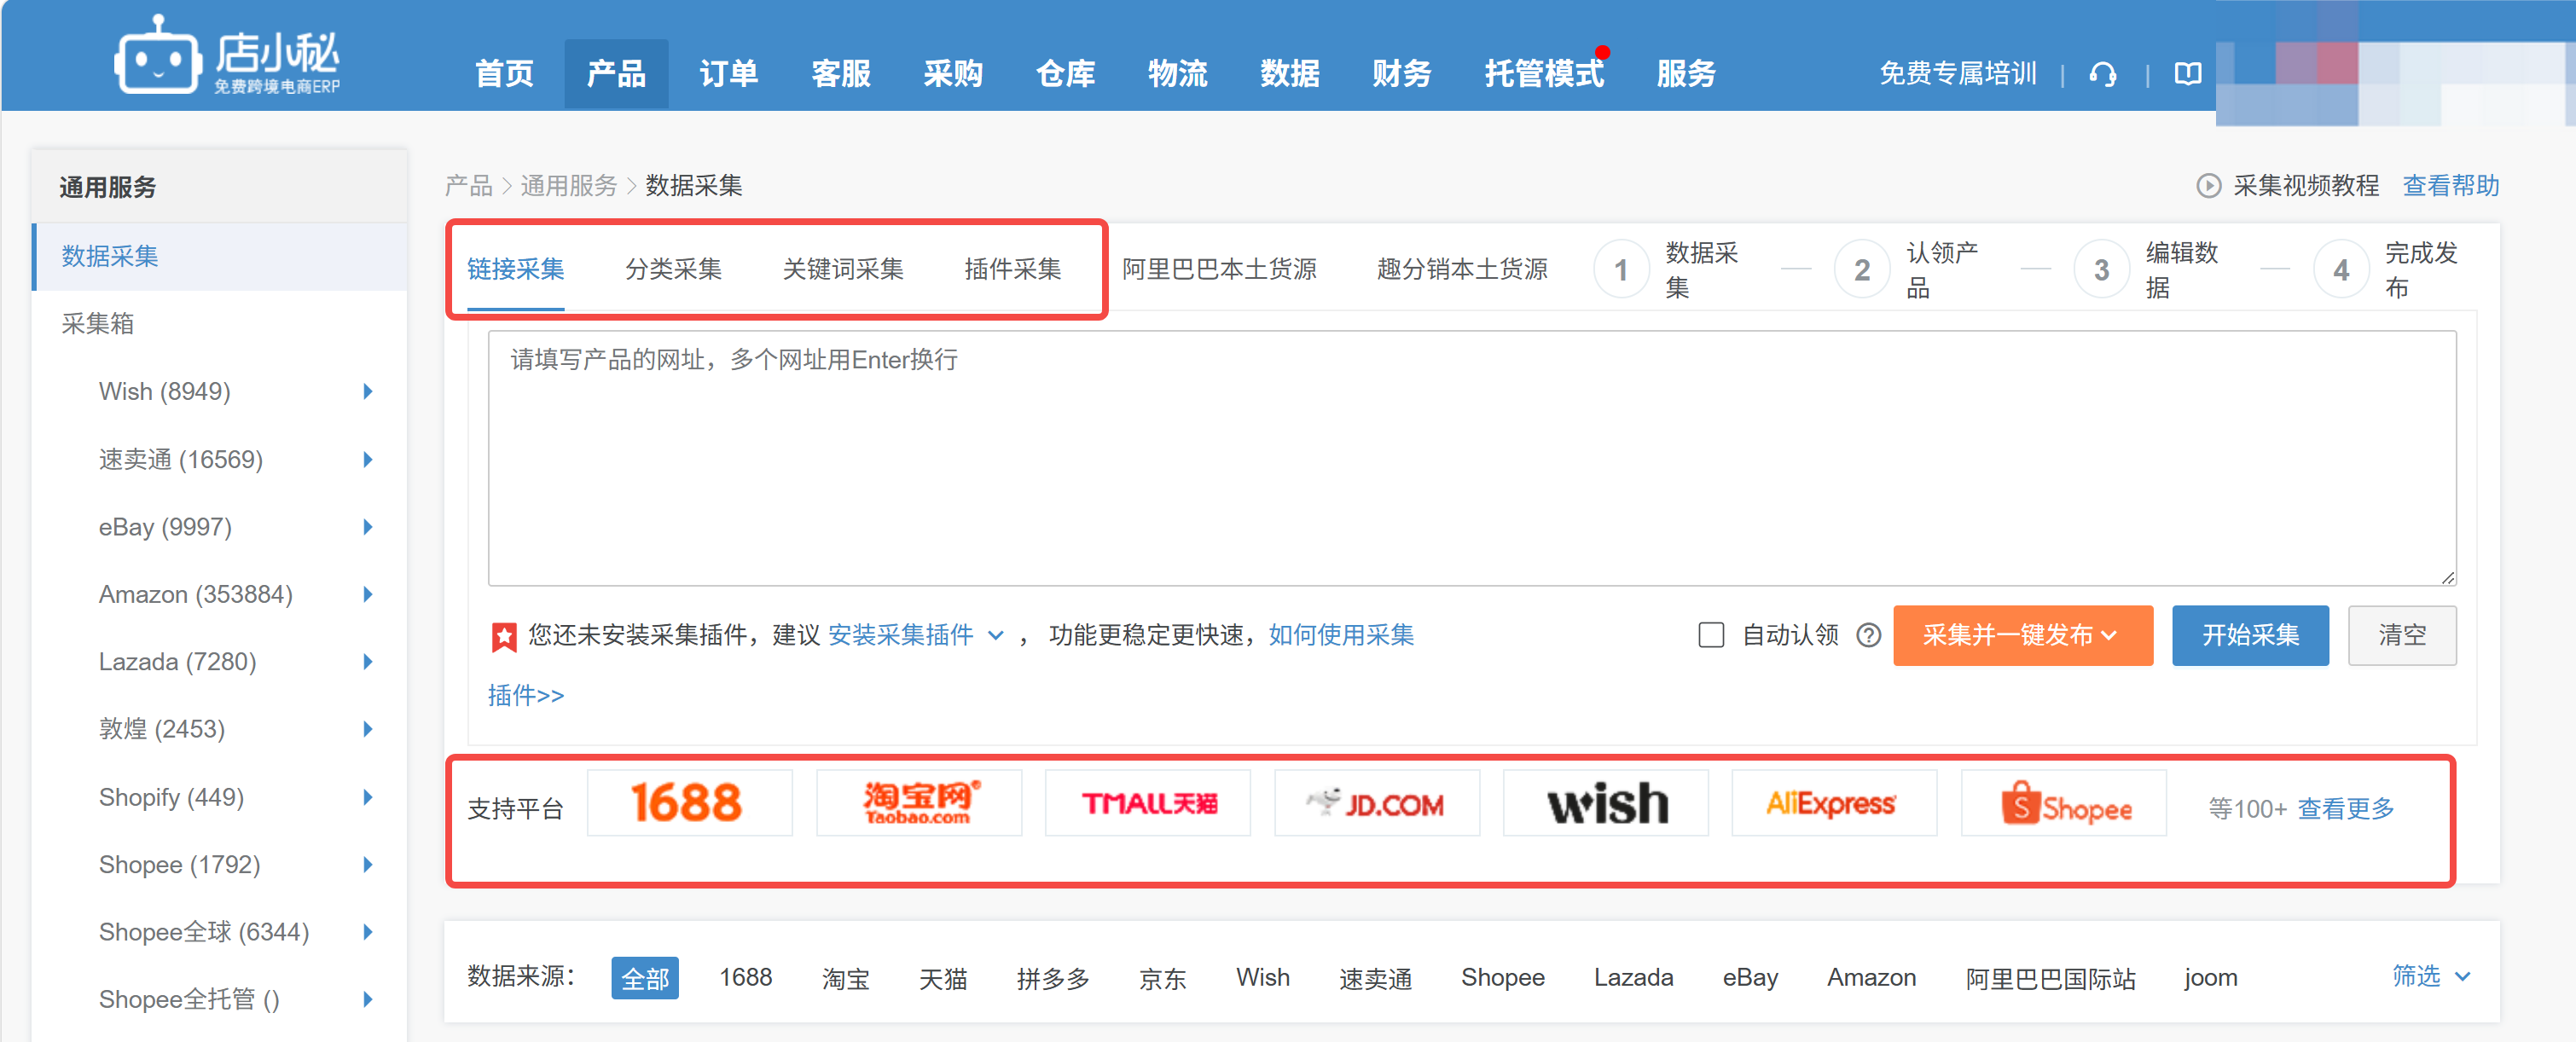
Task: Open the 数据 navigation menu
Action: coord(1289,73)
